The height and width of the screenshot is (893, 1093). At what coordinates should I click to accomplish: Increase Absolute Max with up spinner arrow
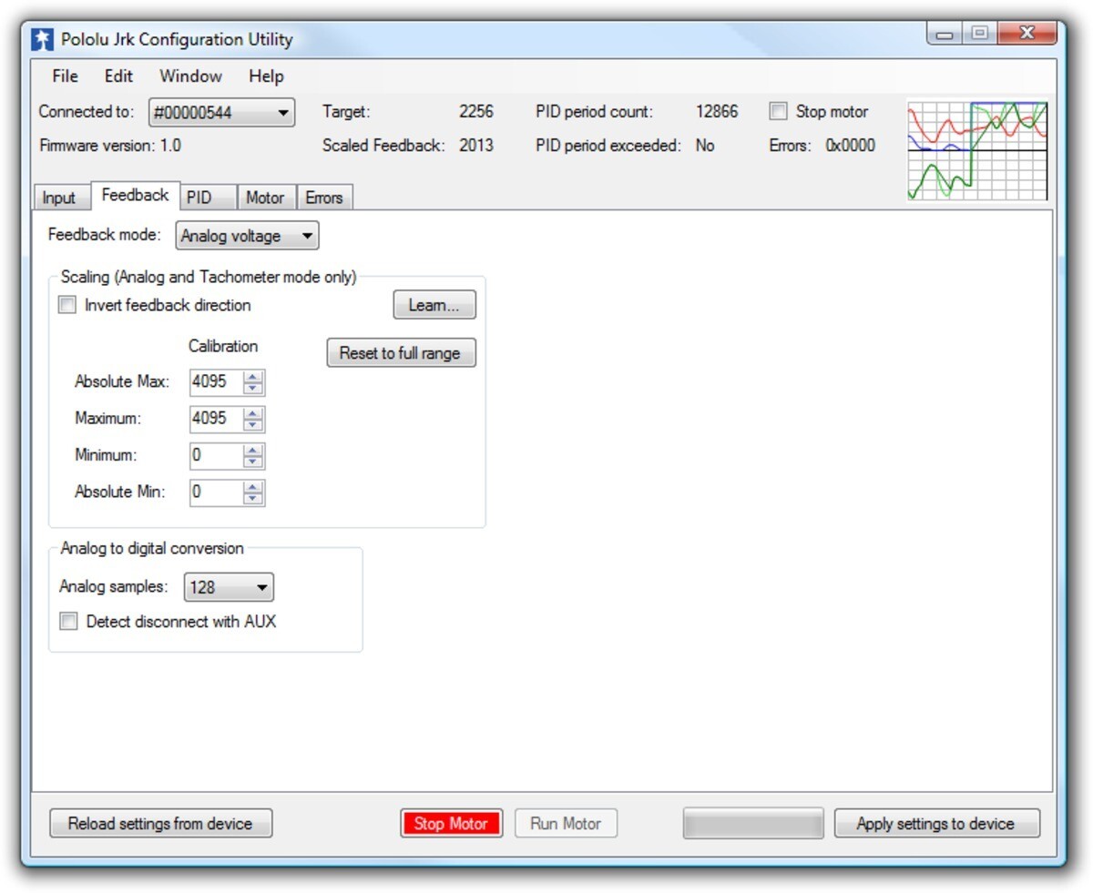253,377
